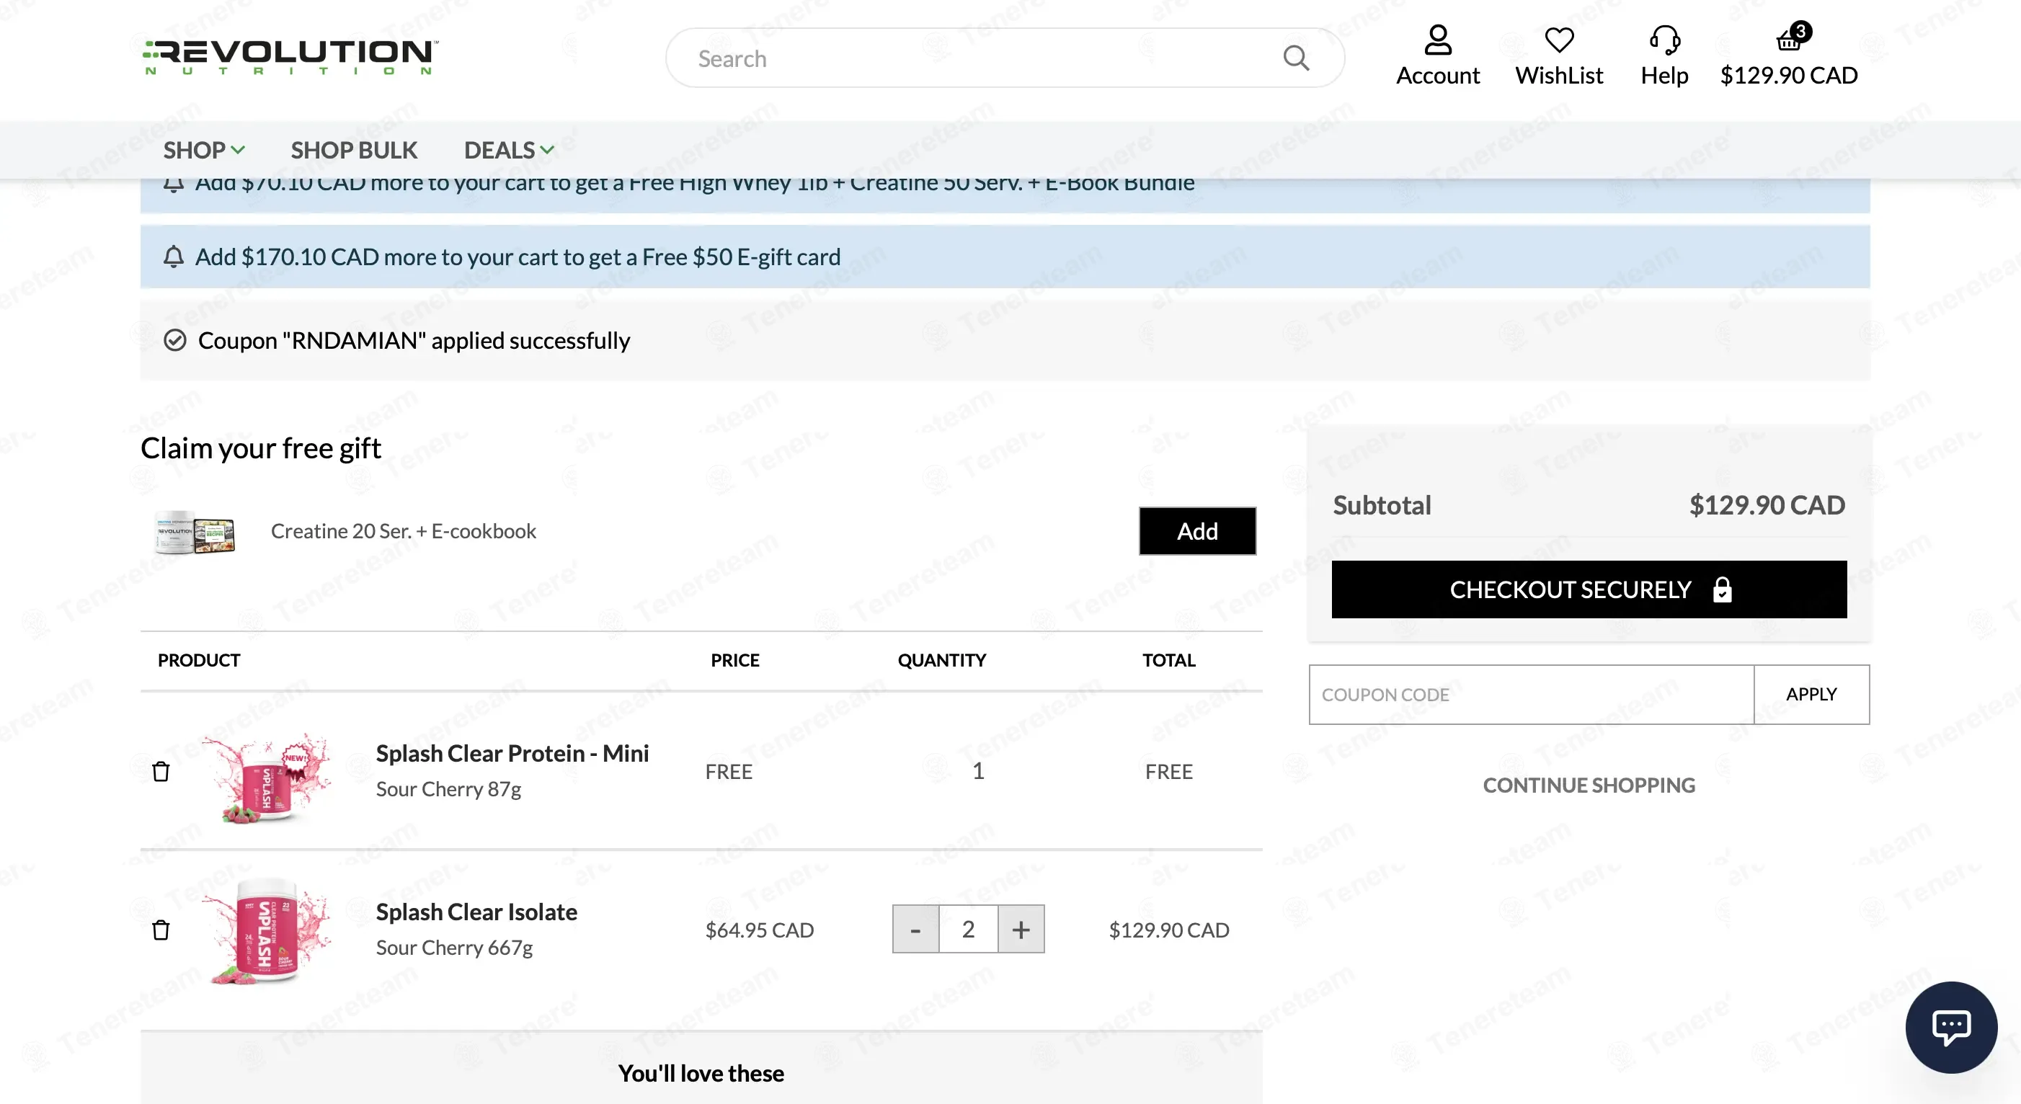The image size is (2021, 1104).
Task: Click Splash Clear Protein Mini thumbnail
Action: click(266, 777)
